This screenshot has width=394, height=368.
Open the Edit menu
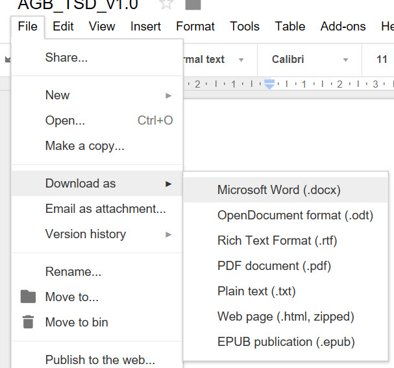point(63,27)
